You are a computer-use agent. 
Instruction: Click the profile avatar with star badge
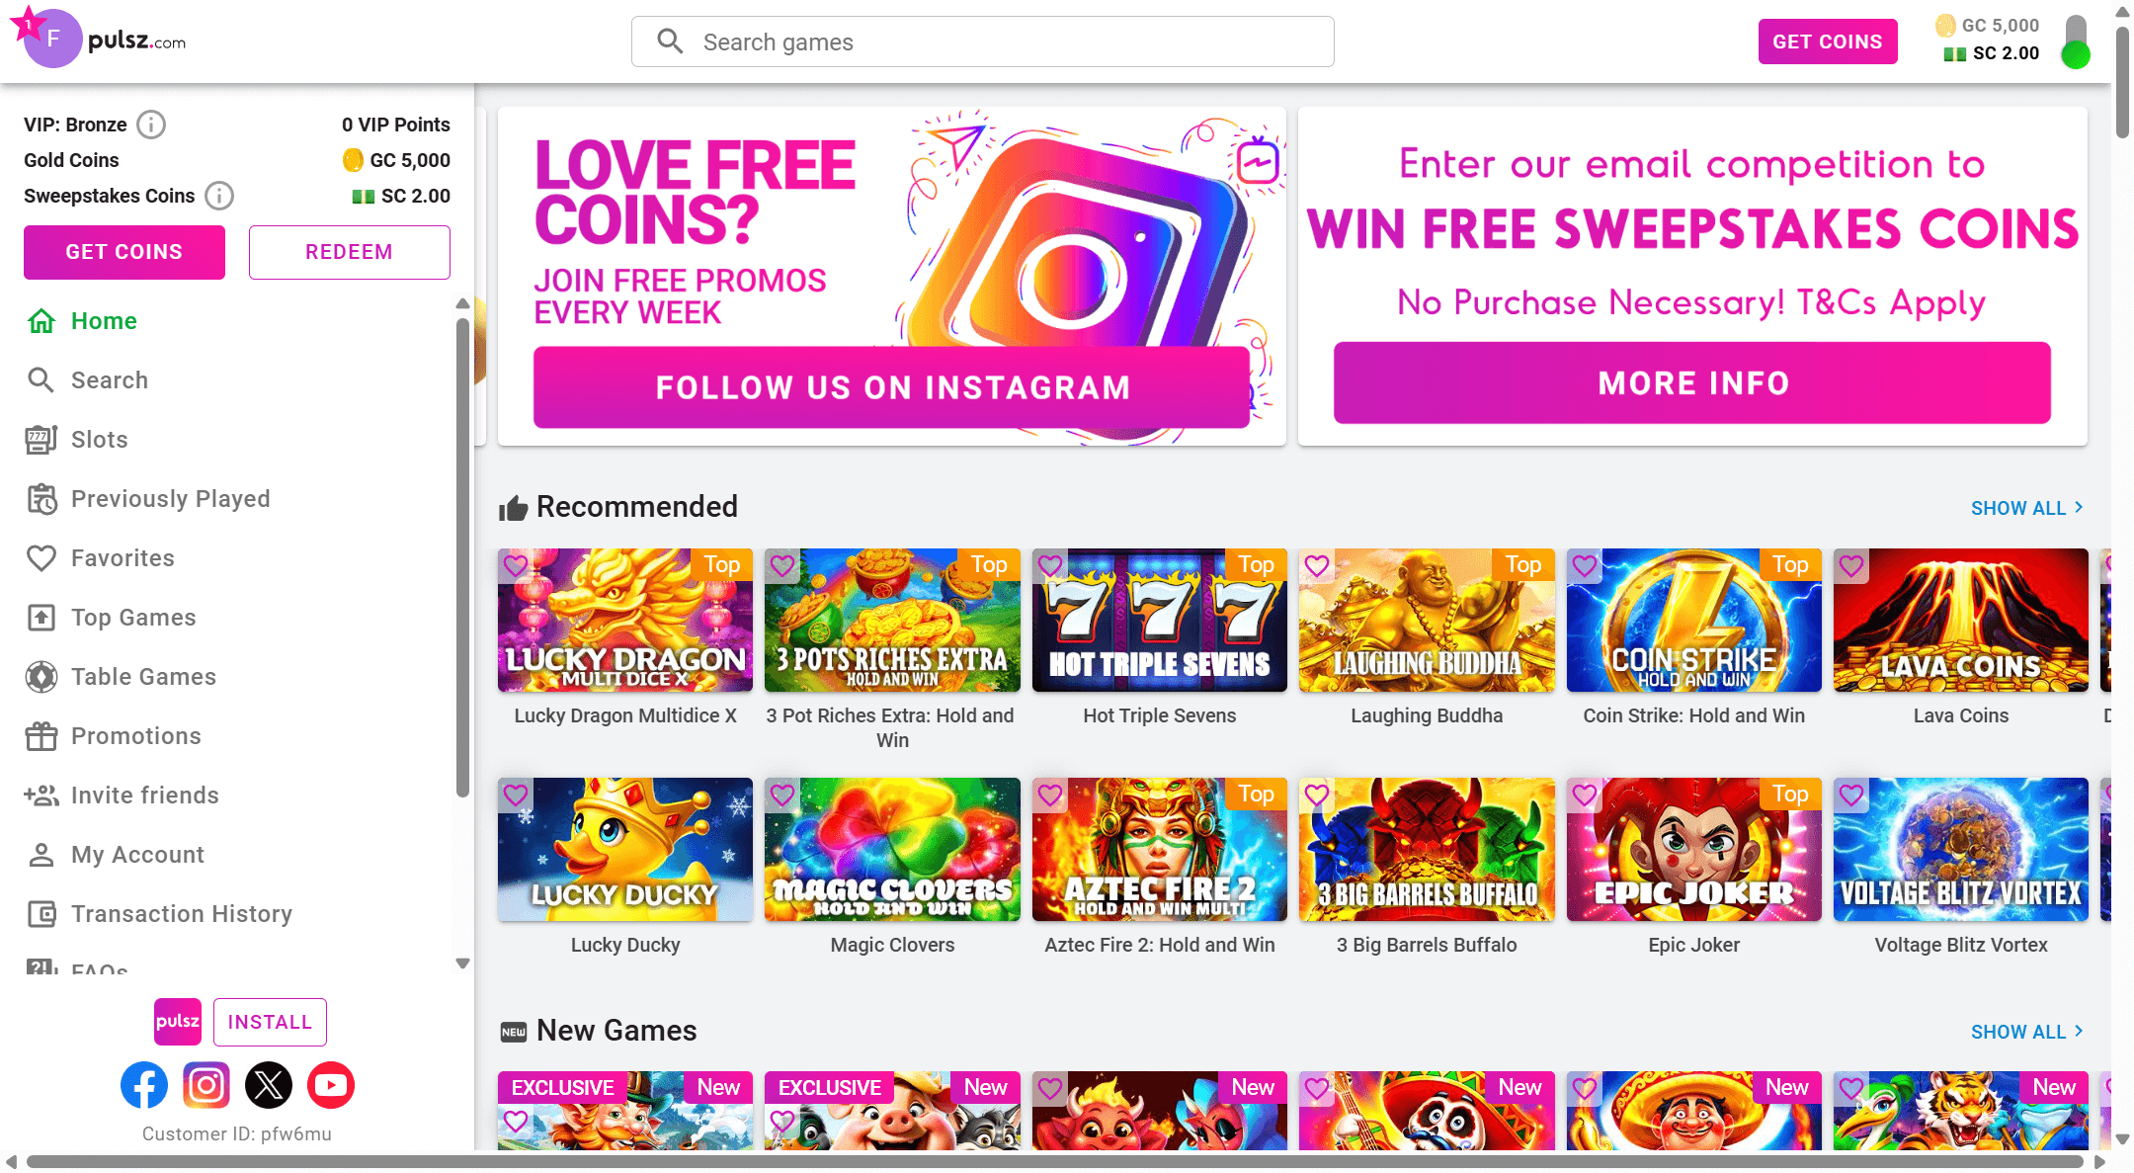pos(47,38)
